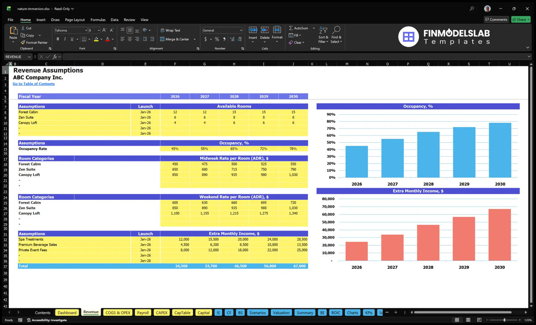
Task: Open the Font Color dropdown arrow
Action: coord(112,39)
